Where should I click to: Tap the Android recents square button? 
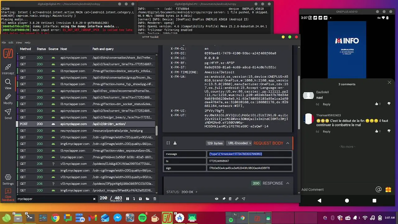[374, 201]
